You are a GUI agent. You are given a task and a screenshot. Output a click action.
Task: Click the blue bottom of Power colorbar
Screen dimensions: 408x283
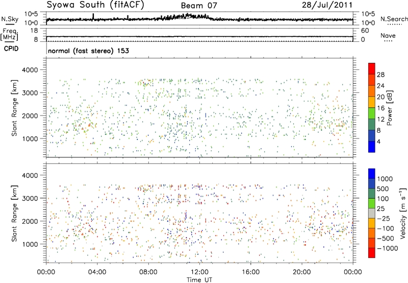pos(372,147)
